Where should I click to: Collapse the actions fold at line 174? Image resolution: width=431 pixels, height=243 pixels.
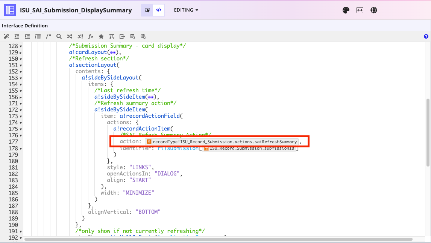[x=21, y=123]
